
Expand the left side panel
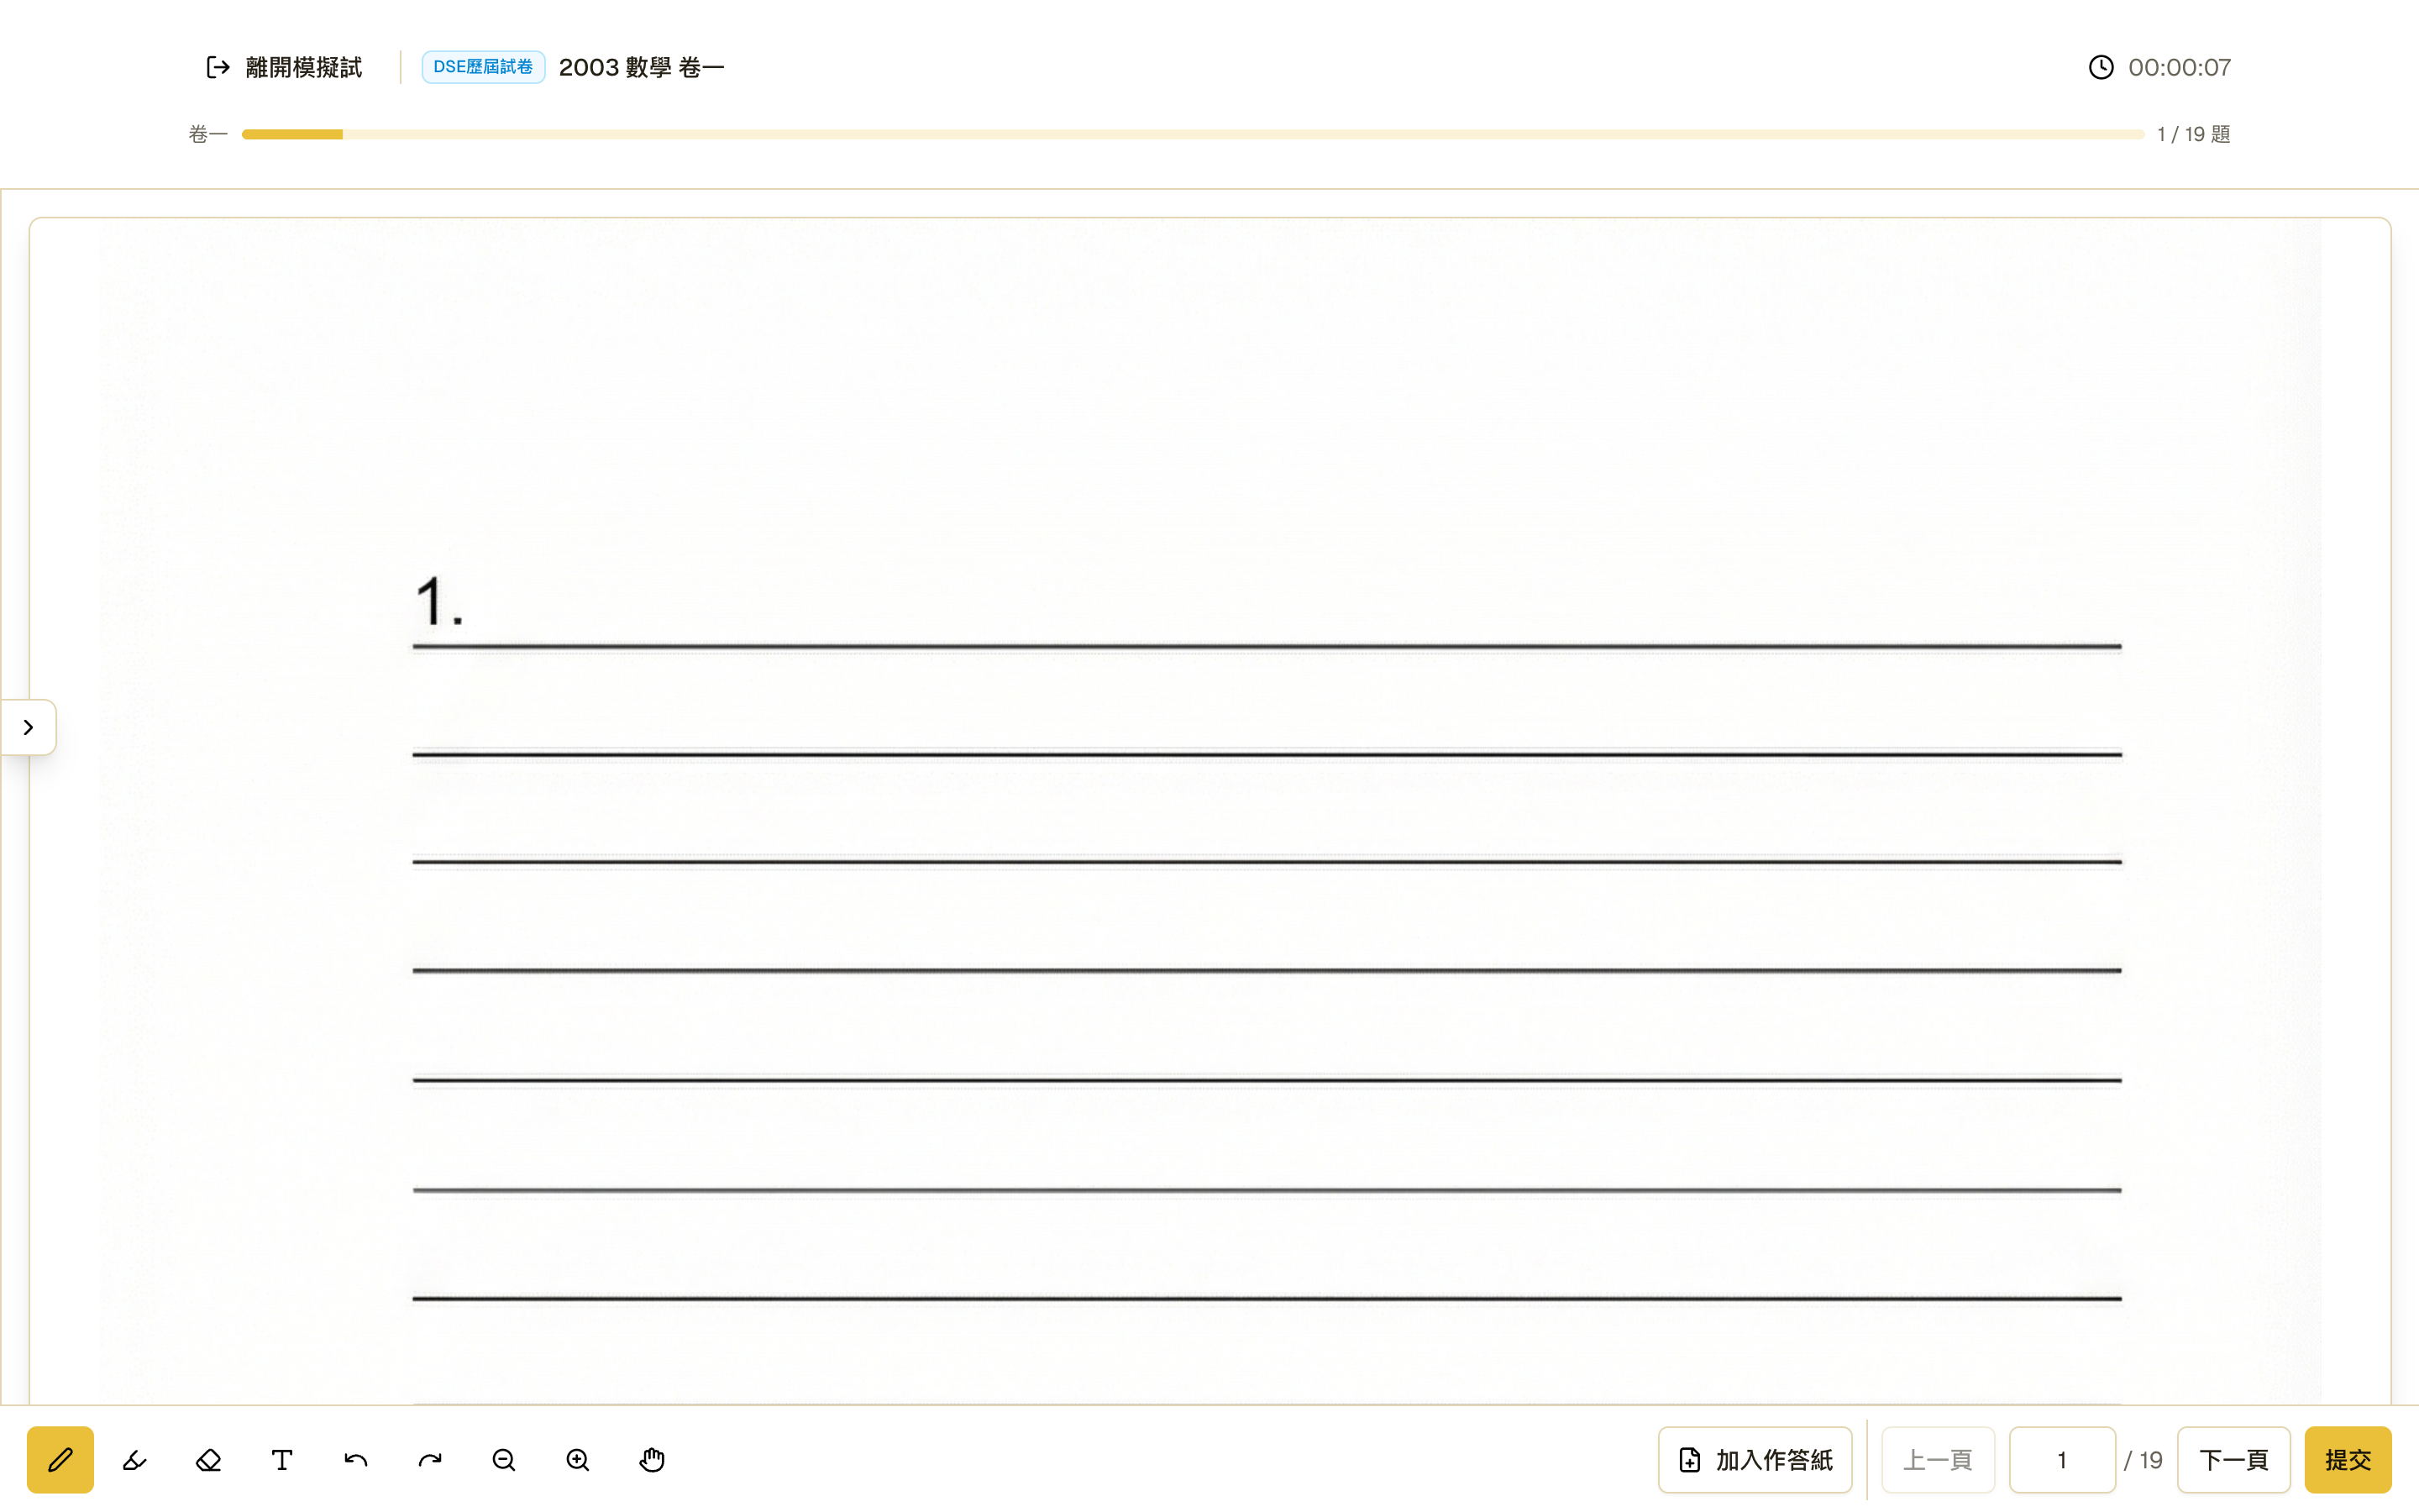coord(28,727)
